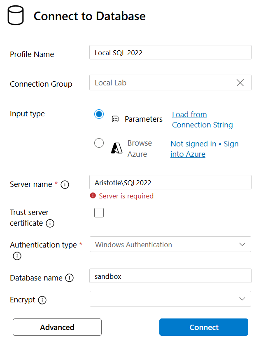Clear the Connection Group with X icon
The height and width of the screenshot is (356, 261).
[x=240, y=83]
